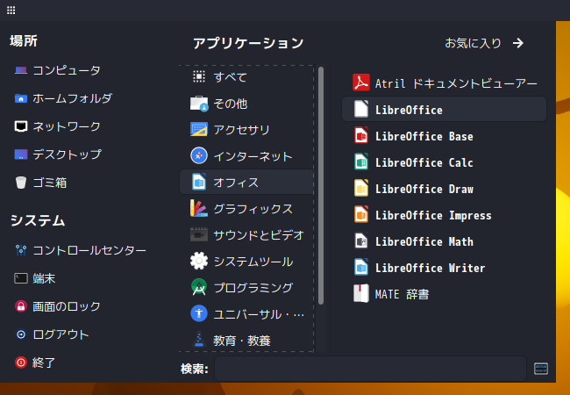
Task: Click ログアウト logout icon
Action: click(x=21, y=334)
